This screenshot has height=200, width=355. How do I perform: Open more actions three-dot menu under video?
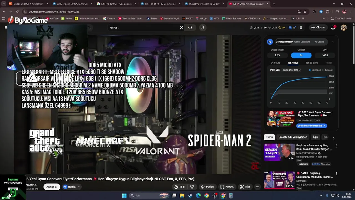pyautogui.click(x=258, y=187)
